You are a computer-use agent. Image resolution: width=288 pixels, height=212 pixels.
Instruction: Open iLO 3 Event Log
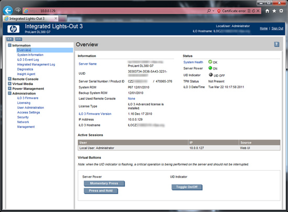pos(28,60)
